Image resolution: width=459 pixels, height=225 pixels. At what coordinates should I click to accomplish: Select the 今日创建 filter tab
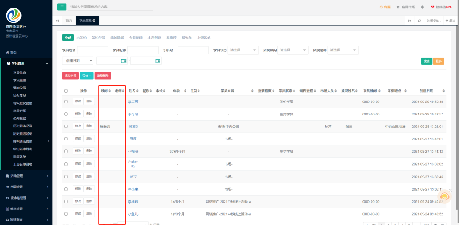click(x=135, y=38)
